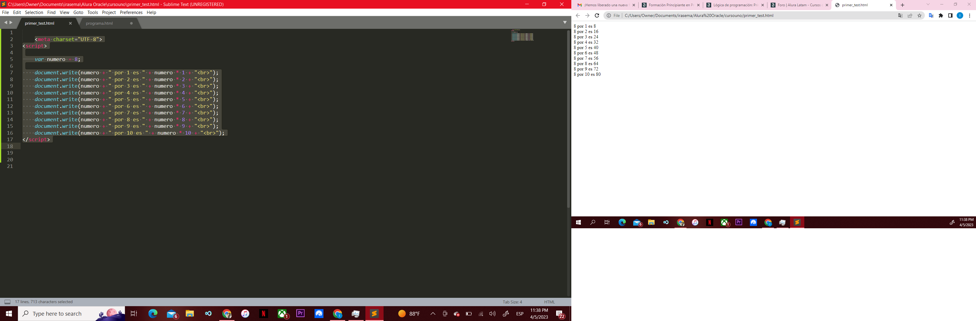The image size is (976, 321).
Task: Open the View menu in Sublime Text
Action: point(64,12)
